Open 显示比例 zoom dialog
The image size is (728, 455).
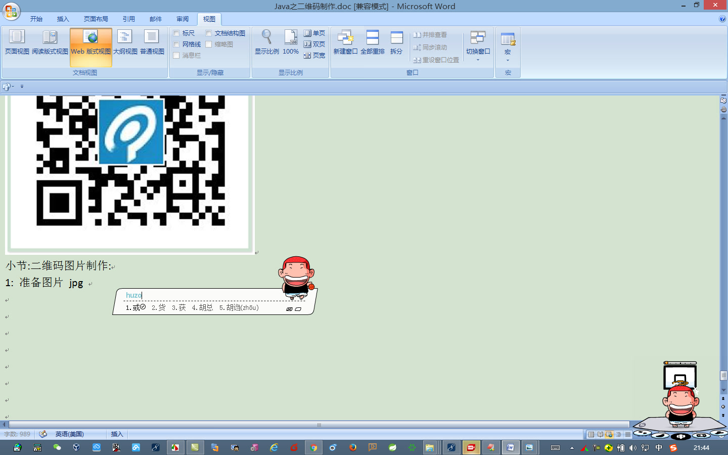tap(266, 42)
